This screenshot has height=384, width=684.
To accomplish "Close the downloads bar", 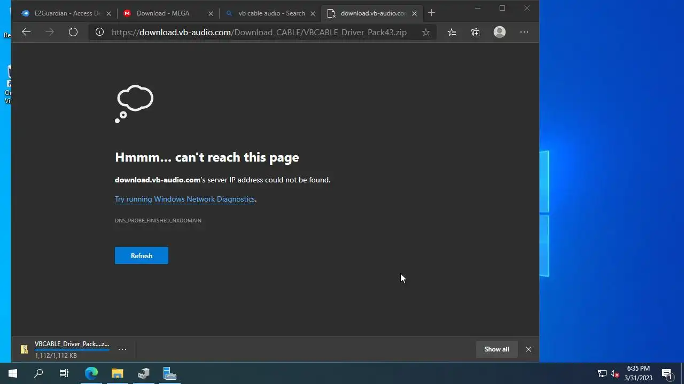I will coord(528,349).
